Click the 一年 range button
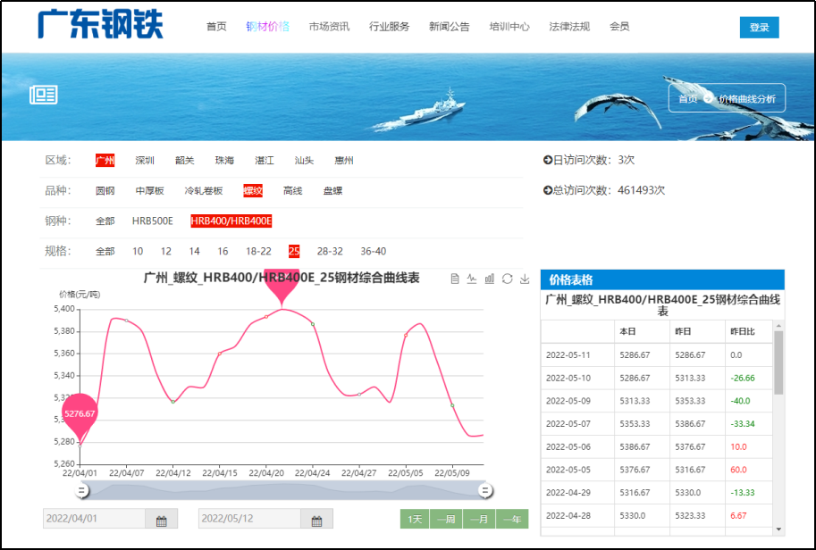This screenshot has height=550, width=816. (512, 519)
